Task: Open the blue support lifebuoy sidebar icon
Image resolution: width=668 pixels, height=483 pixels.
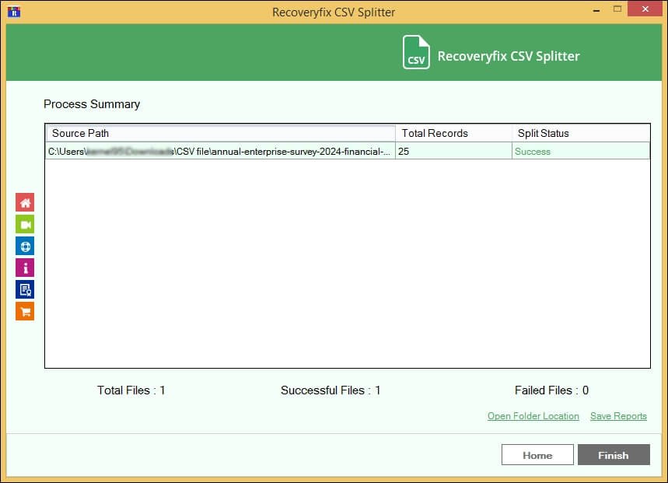Action: 25,247
